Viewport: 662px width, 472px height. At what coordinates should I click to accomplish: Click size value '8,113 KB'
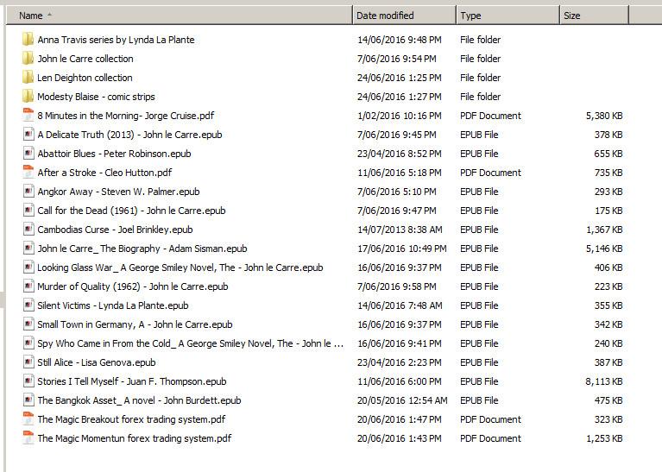click(x=604, y=381)
